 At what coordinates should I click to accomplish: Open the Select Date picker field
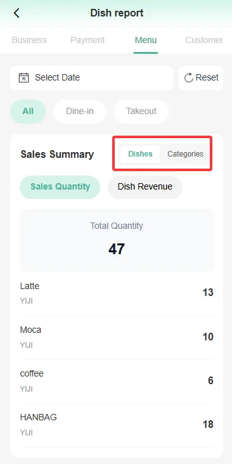point(91,78)
